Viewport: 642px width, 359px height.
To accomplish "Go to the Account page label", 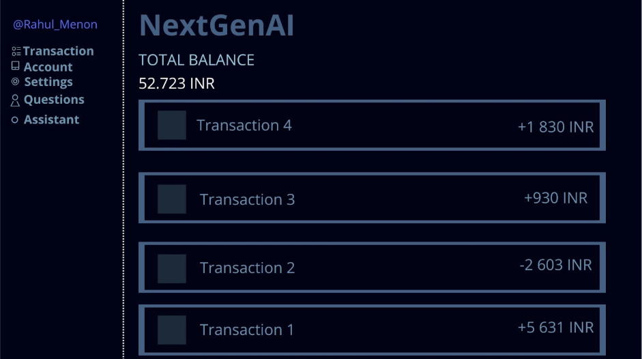I will tap(48, 67).
